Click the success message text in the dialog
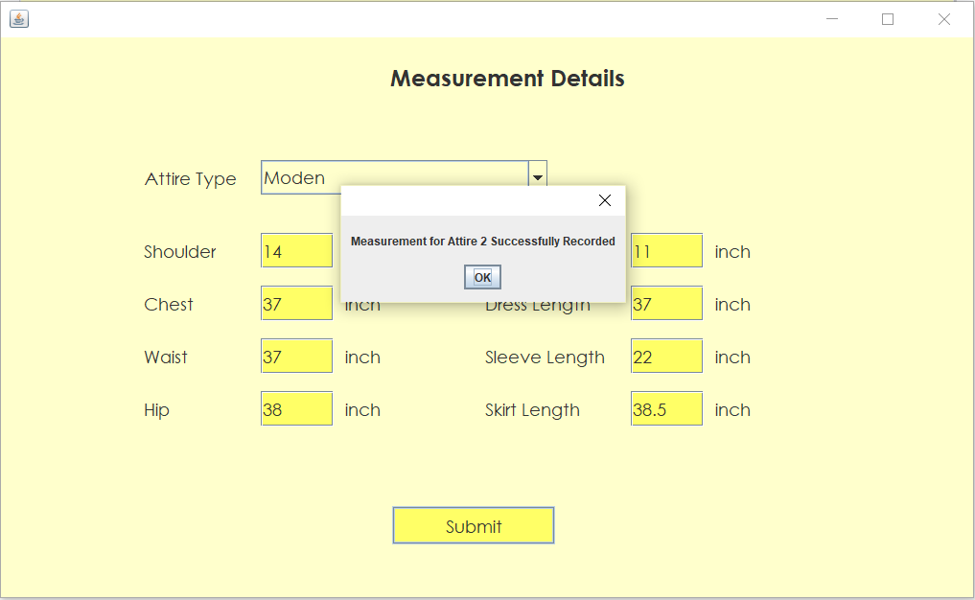 click(x=482, y=241)
